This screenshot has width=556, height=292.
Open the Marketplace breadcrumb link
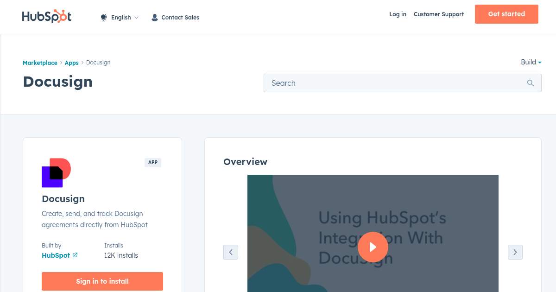point(40,63)
